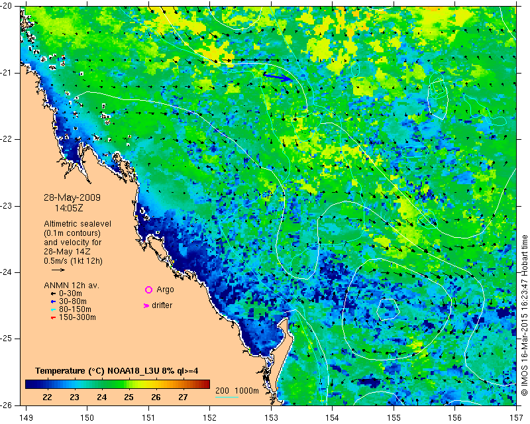
Task: Click the longitude axis label 151
Action: [x=148, y=418]
